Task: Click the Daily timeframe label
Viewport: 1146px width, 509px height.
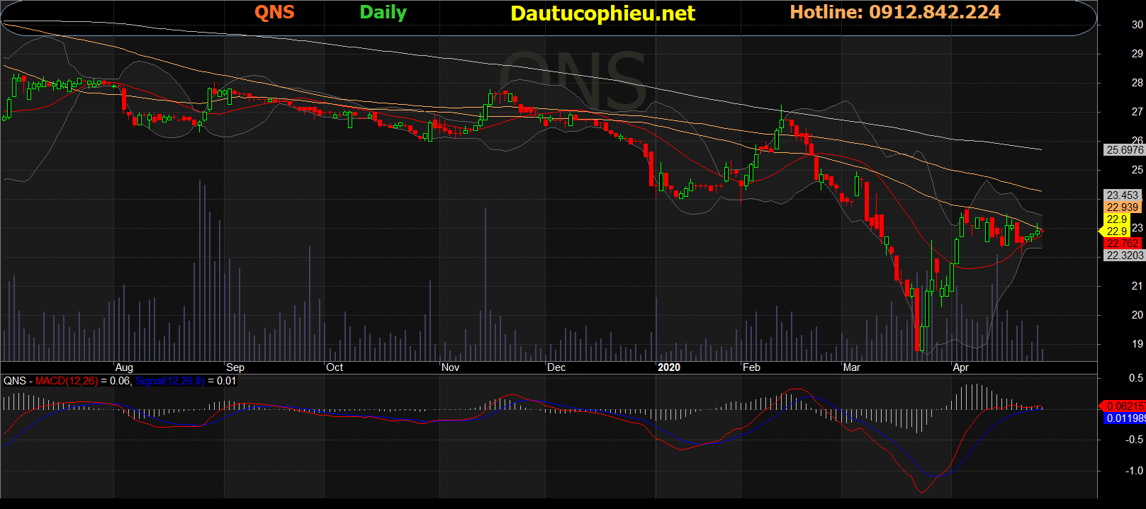Action: (383, 13)
